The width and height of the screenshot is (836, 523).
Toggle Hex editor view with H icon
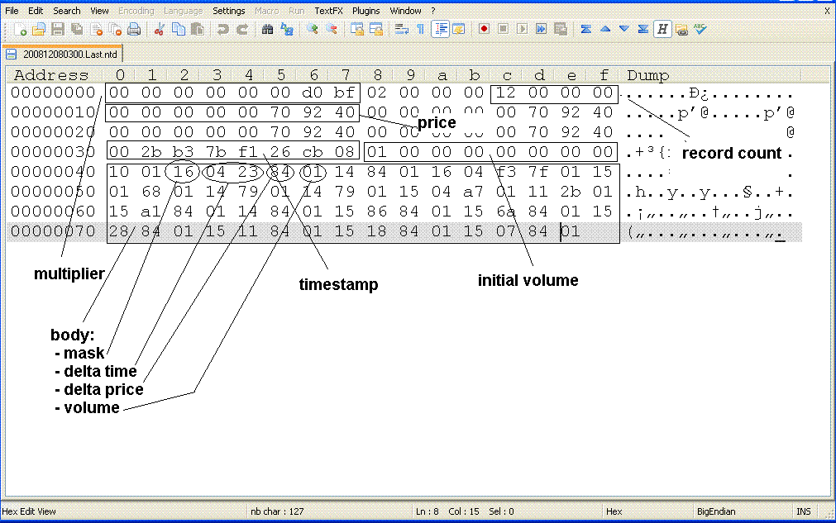pos(662,29)
